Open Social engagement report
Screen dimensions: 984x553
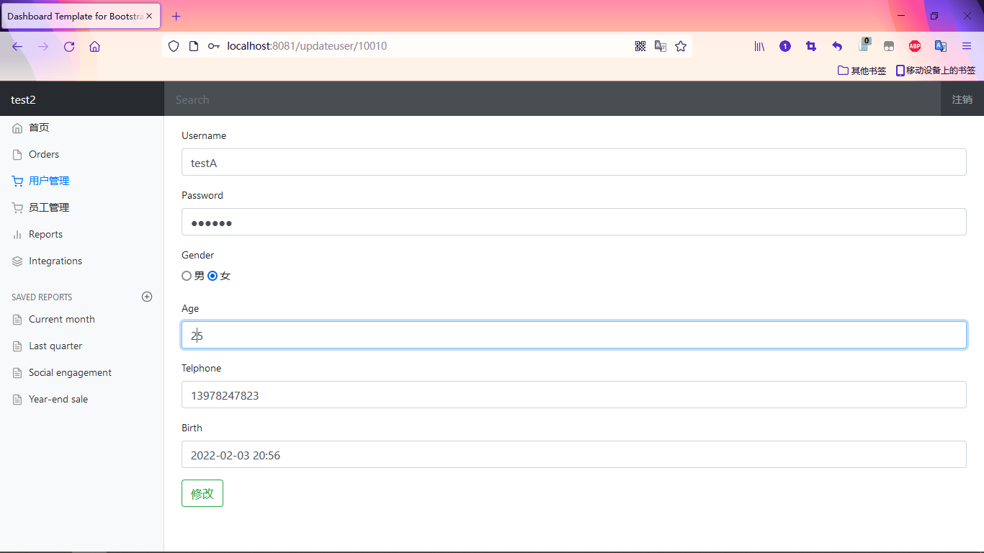point(70,372)
